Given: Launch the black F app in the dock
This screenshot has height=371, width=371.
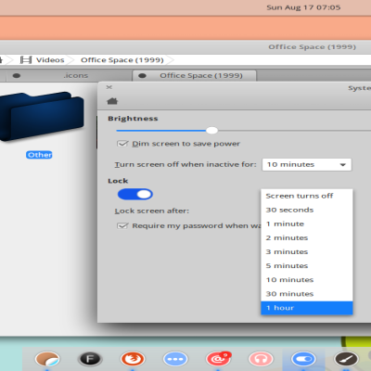Looking at the screenshot, I should [x=90, y=359].
